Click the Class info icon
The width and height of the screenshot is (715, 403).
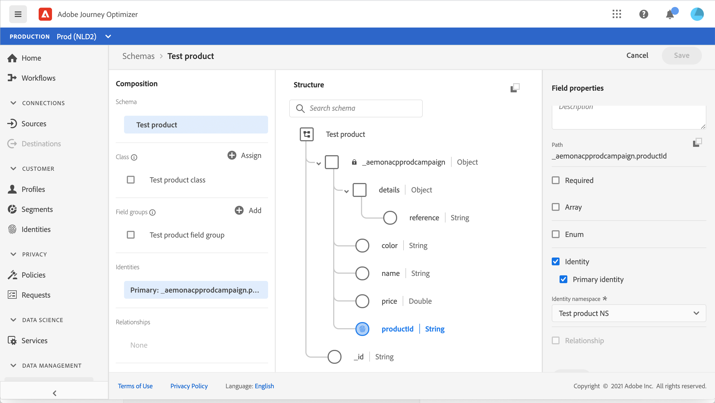coord(134,157)
